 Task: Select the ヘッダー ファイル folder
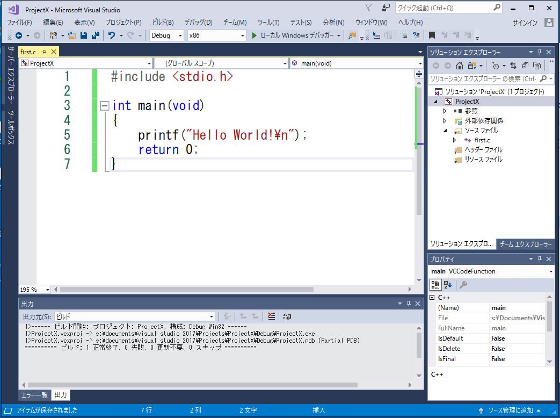tap(483, 150)
